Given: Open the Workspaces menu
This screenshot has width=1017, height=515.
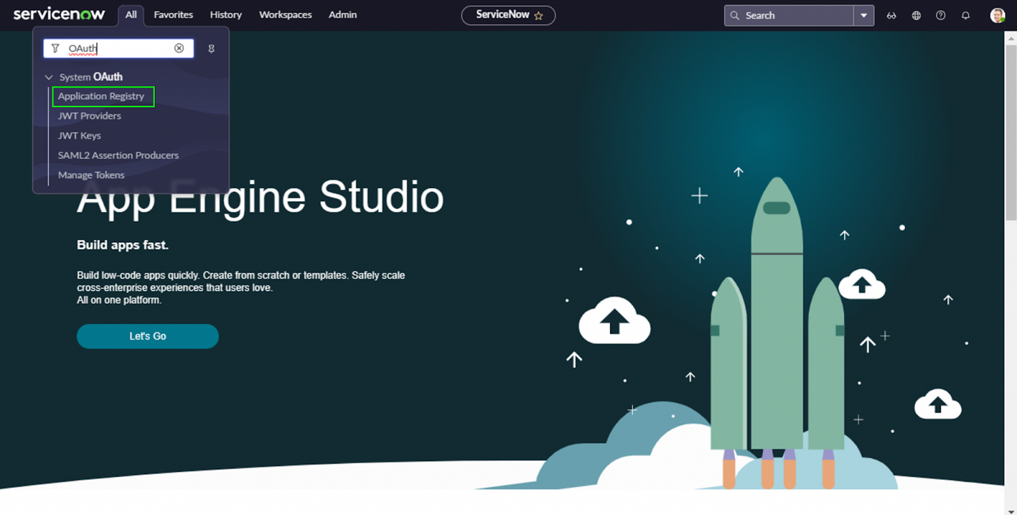Looking at the screenshot, I should tap(285, 15).
